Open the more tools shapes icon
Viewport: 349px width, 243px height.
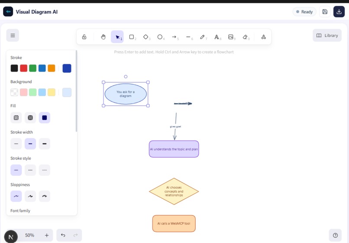264,37
